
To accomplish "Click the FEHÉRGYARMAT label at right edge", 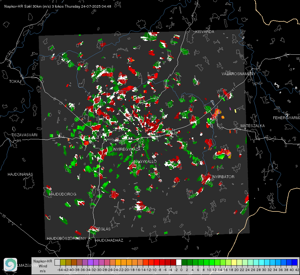I will [x=287, y=118].
